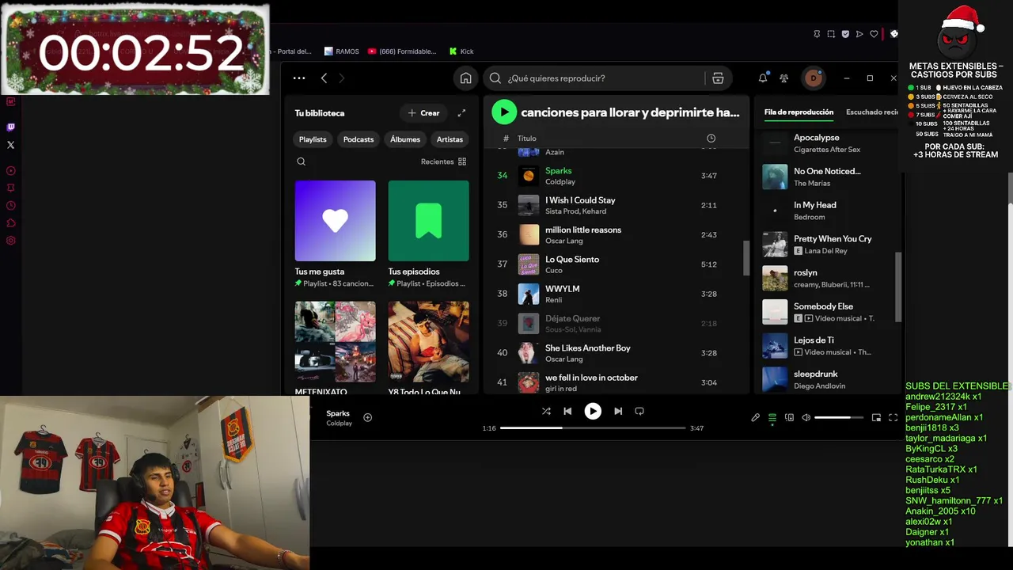Open Spotify home page icon
The image size is (1013, 570).
pos(465,78)
